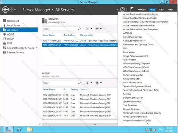Click the File and Storage Services icon

[x=5, y=48]
